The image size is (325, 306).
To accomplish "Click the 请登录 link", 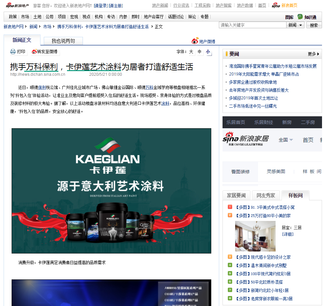I will click(101, 6).
